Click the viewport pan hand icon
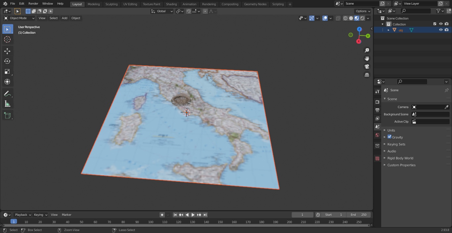This screenshot has width=452, height=233. (367, 58)
